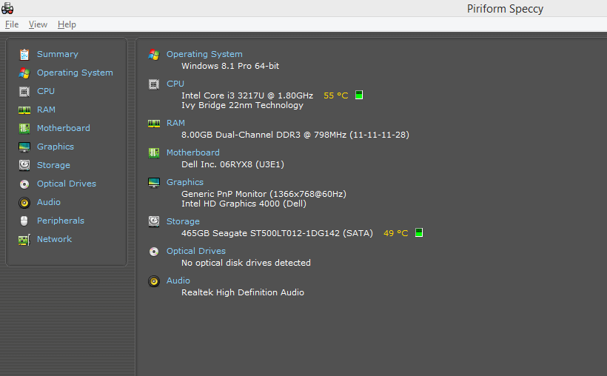Select CPU in the sidebar
Viewport: 607px width, 376px height.
pos(46,91)
